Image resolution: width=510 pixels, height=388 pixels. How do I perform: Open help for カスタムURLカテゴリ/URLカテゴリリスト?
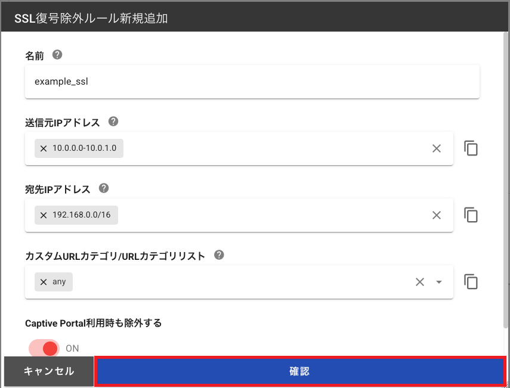(x=220, y=254)
